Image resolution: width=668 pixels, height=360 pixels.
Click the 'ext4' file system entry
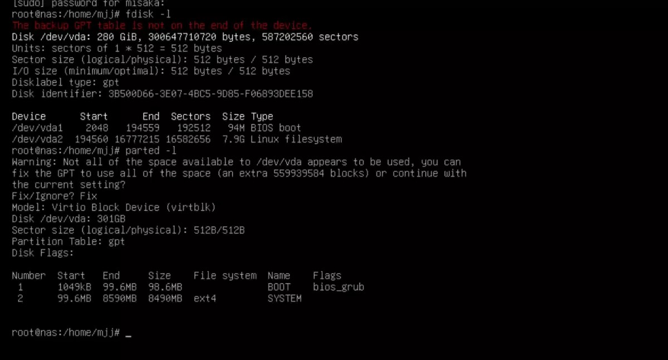205,298
